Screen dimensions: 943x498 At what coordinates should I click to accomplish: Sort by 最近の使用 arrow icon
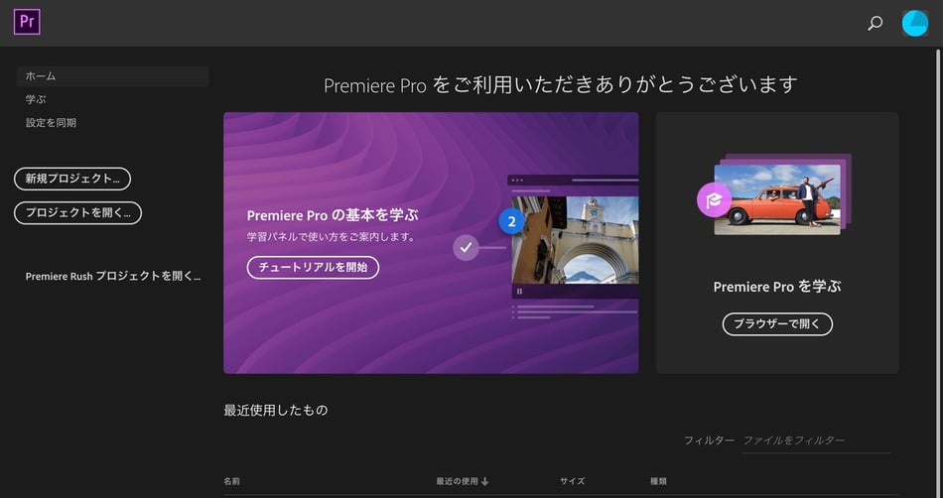484,481
